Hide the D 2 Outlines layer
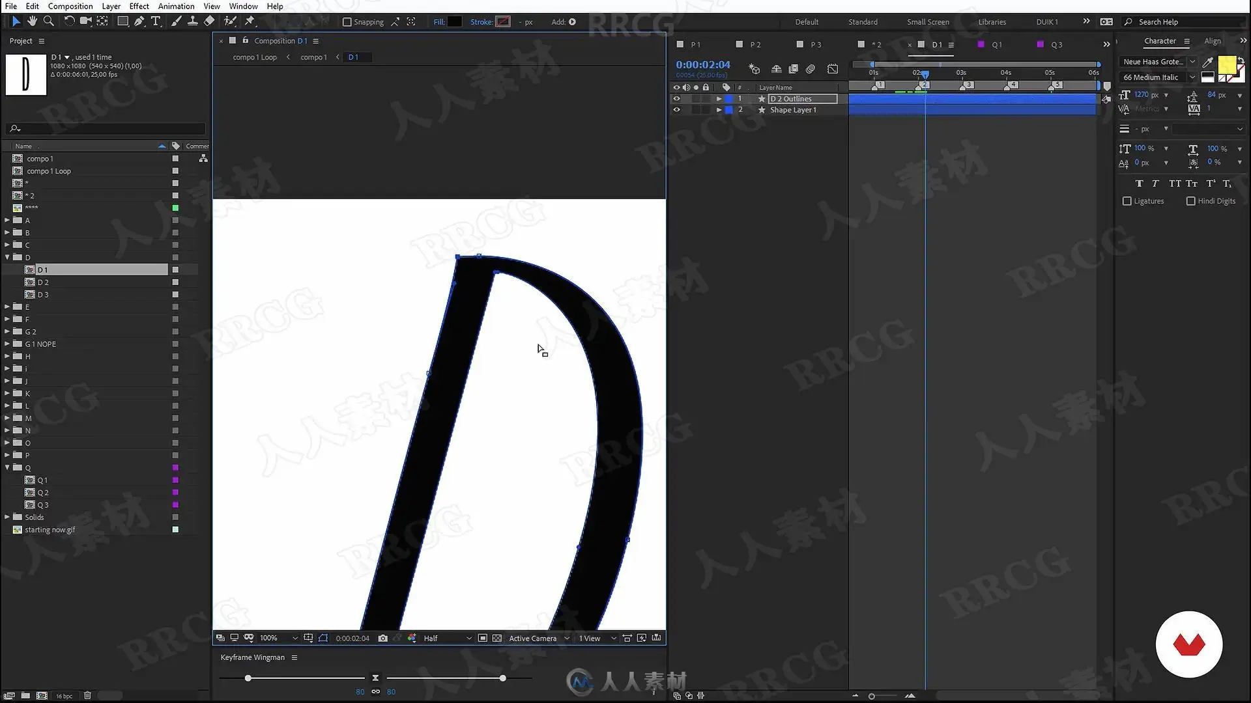 pos(676,99)
